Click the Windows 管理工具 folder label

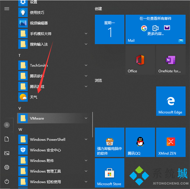45,171
